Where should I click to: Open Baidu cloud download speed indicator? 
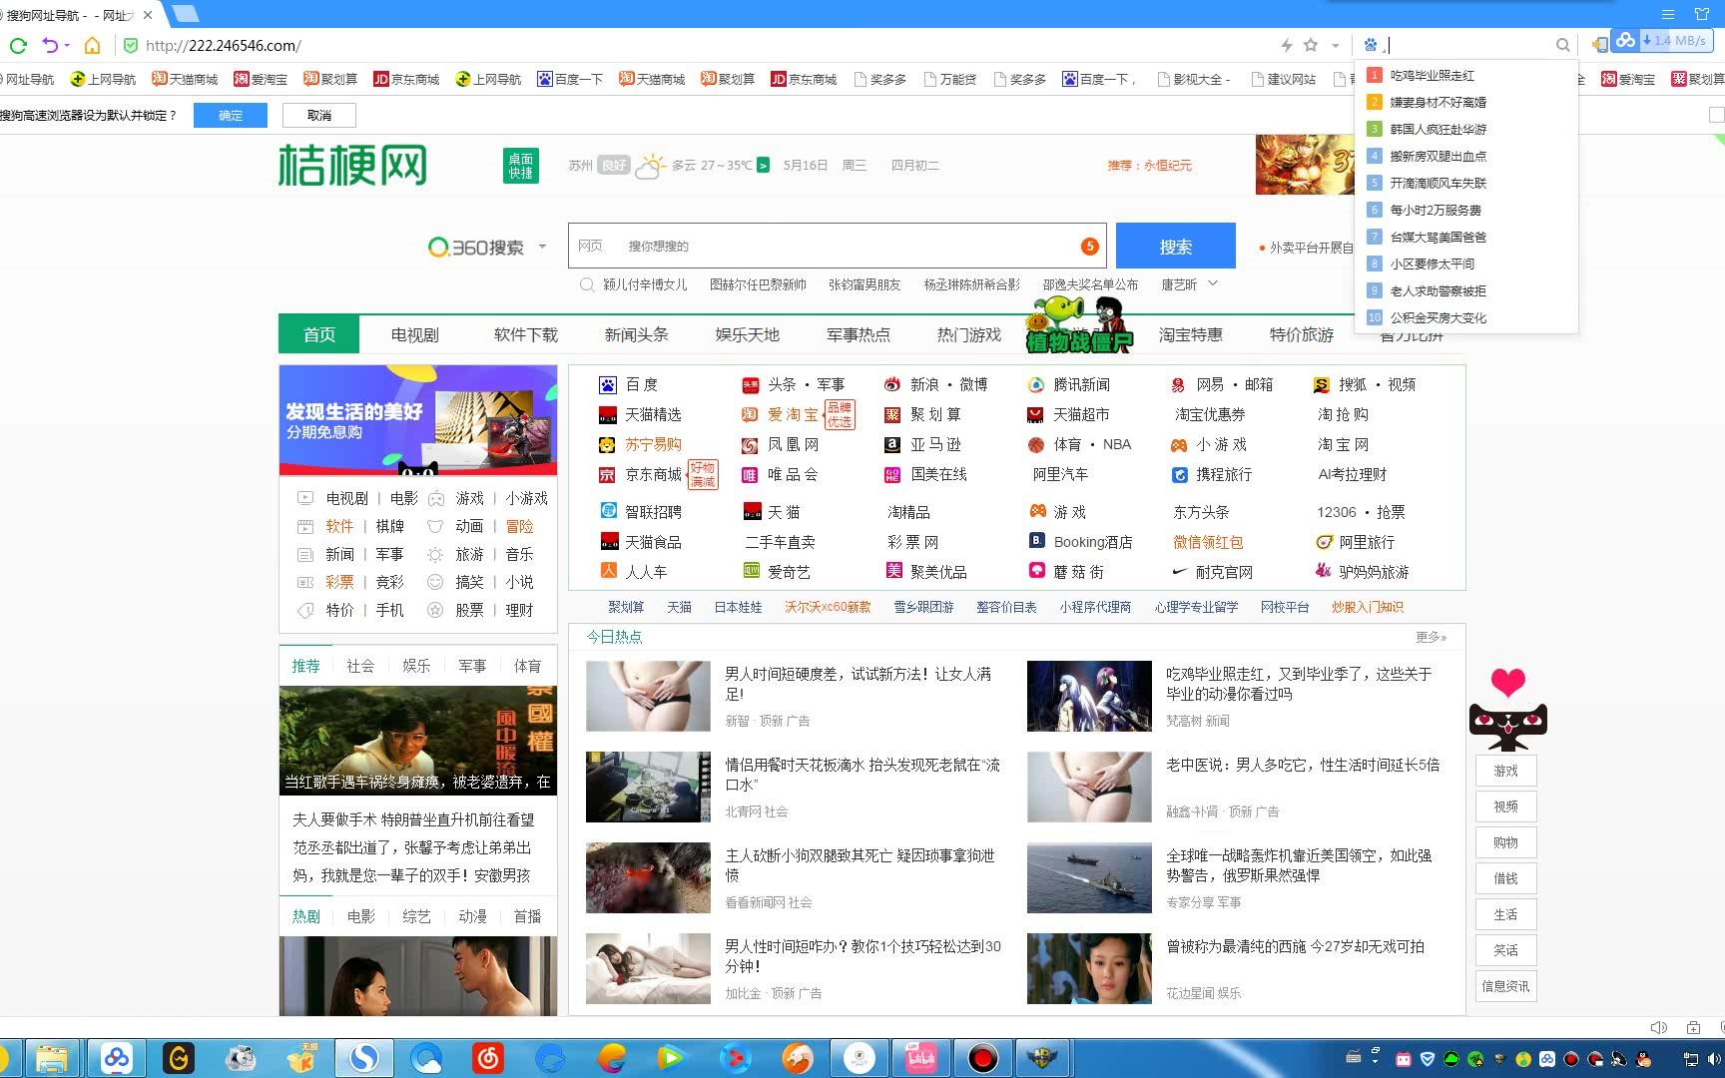pos(1663,41)
